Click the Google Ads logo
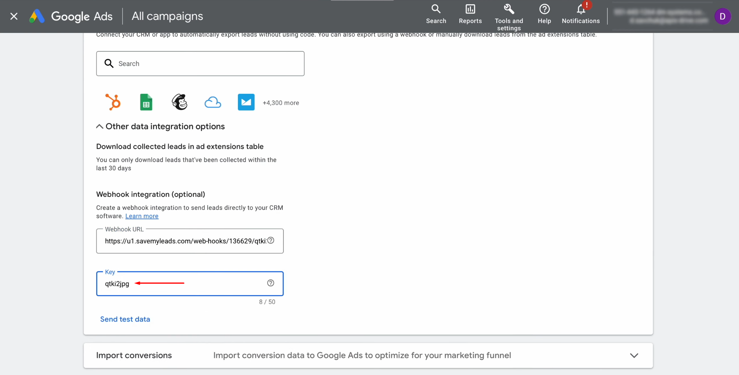The width and height of the screenshot is (739, 375). (71, 16)
